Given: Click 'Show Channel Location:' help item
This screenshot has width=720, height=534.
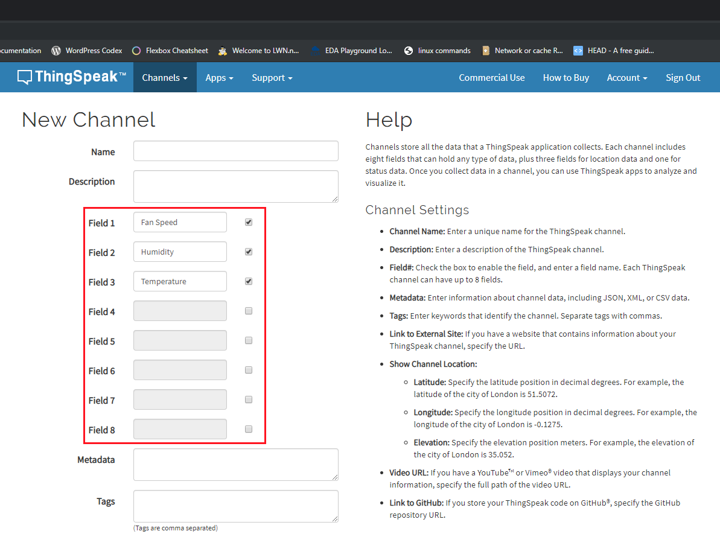Looking at the screenshot, I should tap(433, 364).
